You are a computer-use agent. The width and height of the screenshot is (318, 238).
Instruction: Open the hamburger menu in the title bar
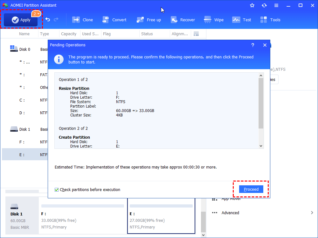pos(276,5)
